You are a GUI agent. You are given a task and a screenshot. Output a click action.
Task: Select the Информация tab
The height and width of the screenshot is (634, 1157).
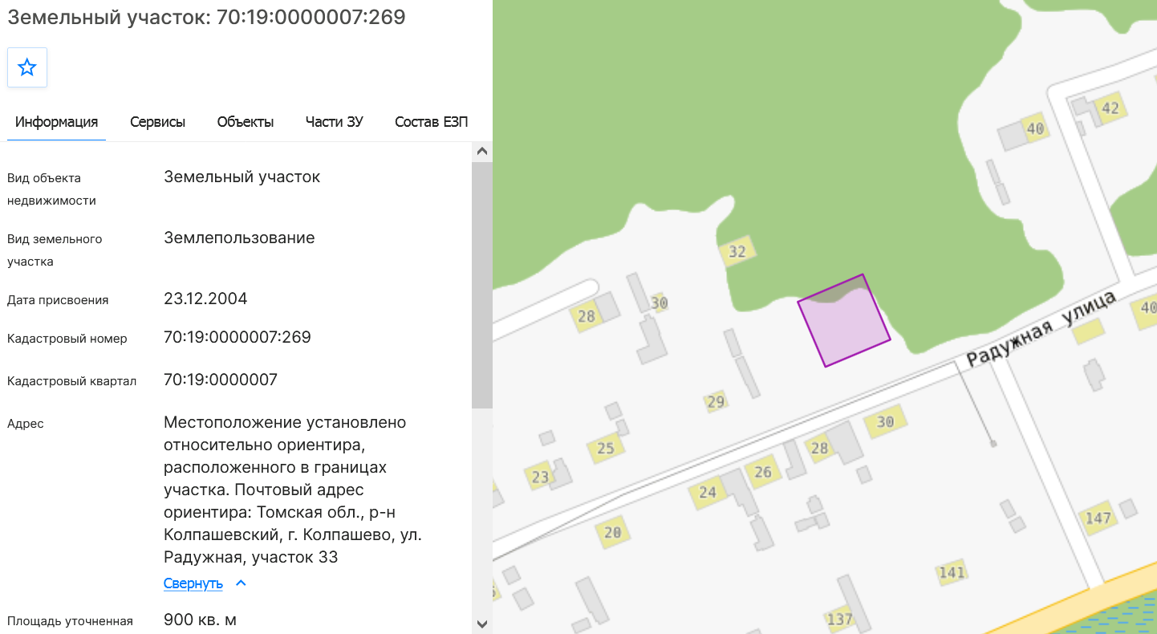(56, 122)
